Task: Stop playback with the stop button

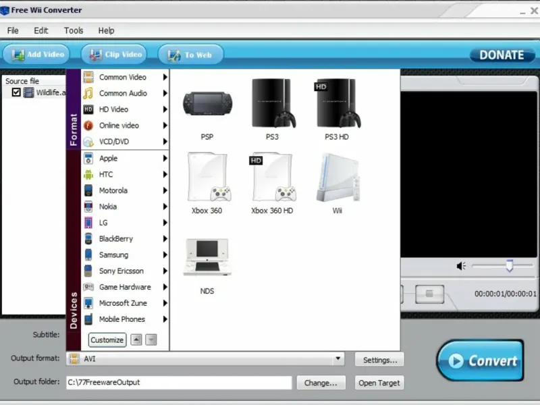Action: pyautogui.click(x=429, y=294)
